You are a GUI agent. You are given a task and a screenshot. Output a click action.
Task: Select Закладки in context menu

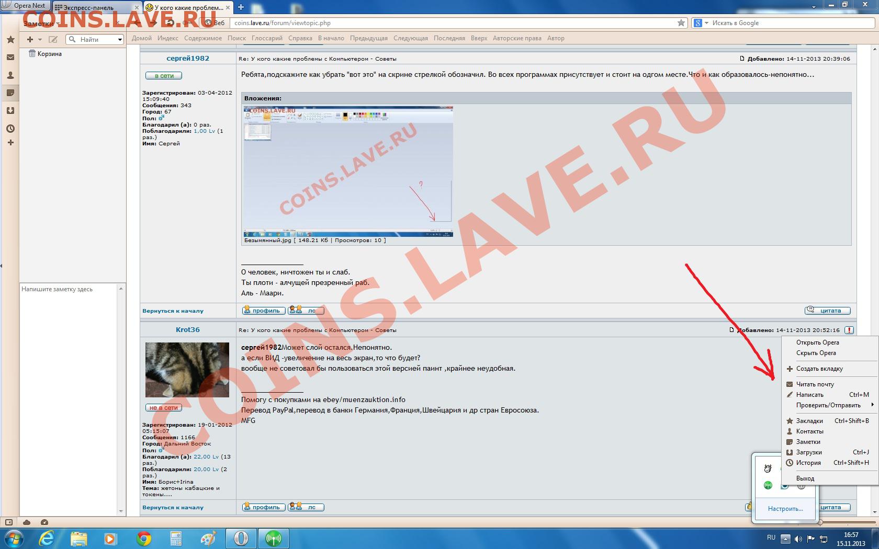(x=830, y=421)
